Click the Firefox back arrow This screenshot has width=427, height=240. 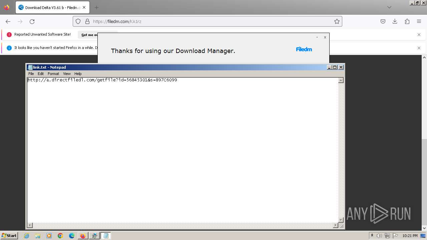click(8, 21)
